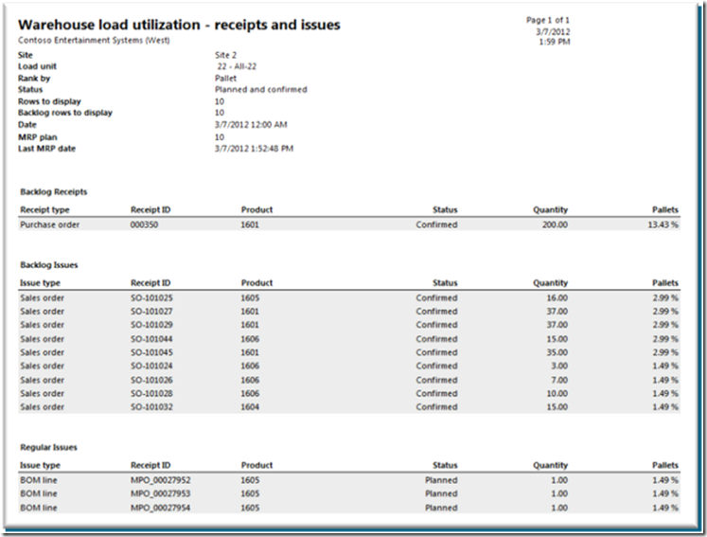
Task: Click the Rank by parameter label
Action: coord(37,79)
